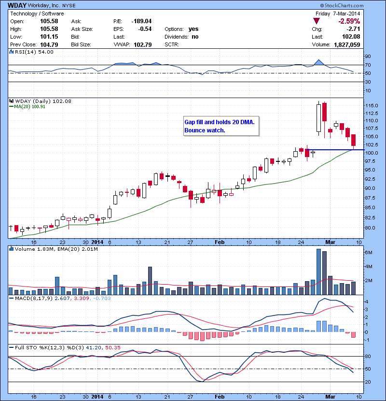Click the Full STO legend line marker
This screenshot has width=386, height=401.
(x=11, y=348)
